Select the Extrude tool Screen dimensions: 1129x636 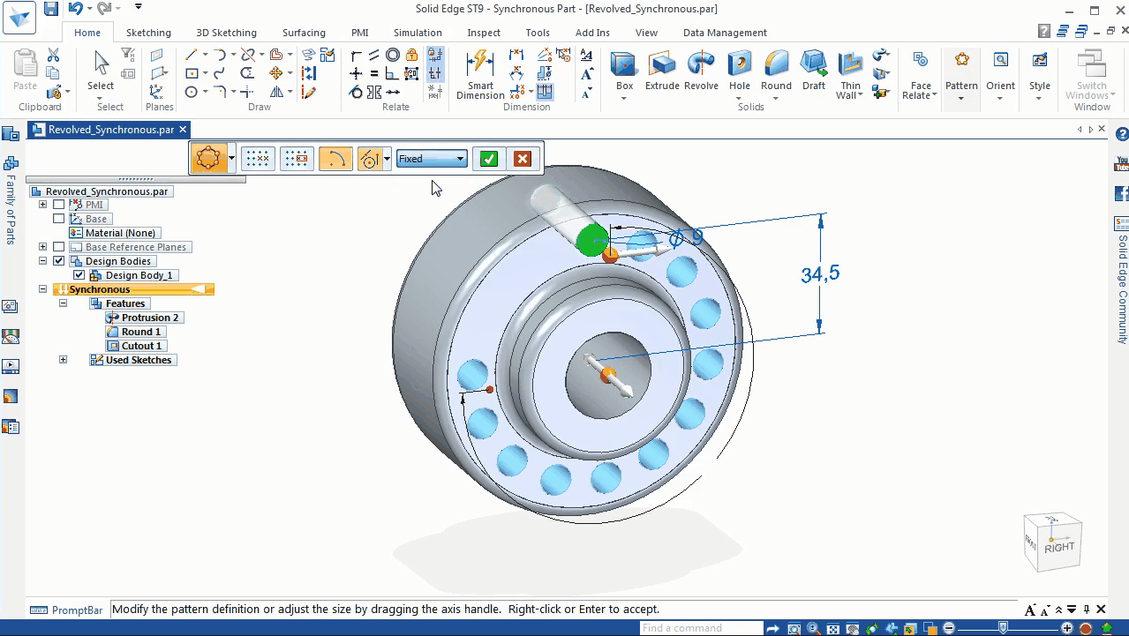(x=662, y=71)
